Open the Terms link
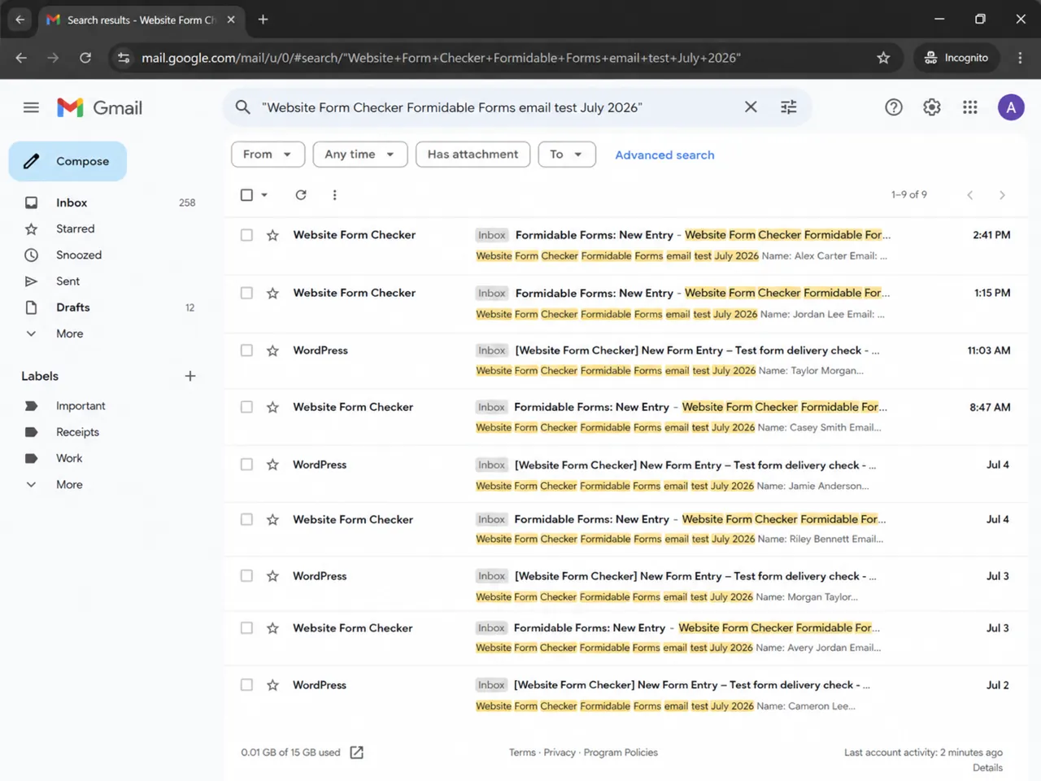Image resolution: width=1041 pixels, height=781 pixels. point(522,753)
